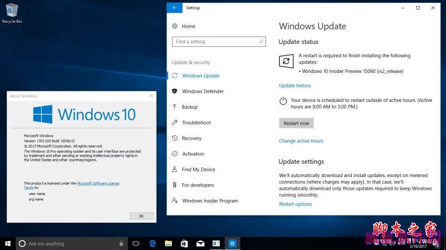Image resolution: width=446 pixels, height=250 pixels.
Task: Click the power icon beside scheduled restart text
Action: click(x=283, y=101)
